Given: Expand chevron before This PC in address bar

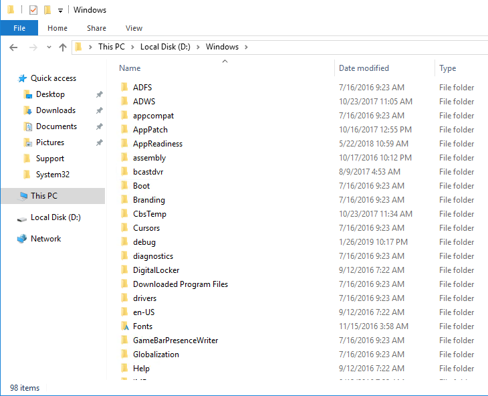Looking at the screenshot, I should [x=90, y=47].
